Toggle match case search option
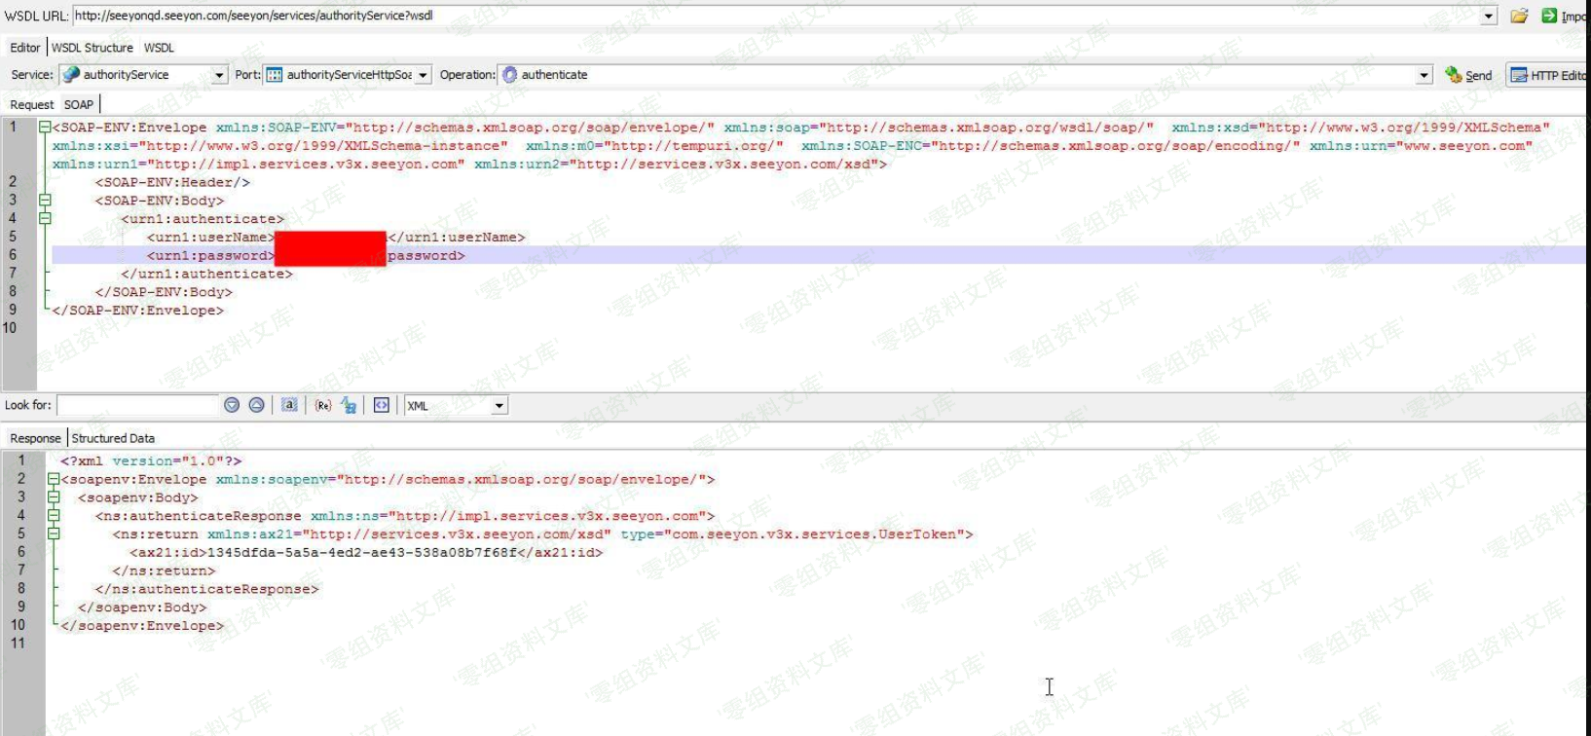 [289, 405]
